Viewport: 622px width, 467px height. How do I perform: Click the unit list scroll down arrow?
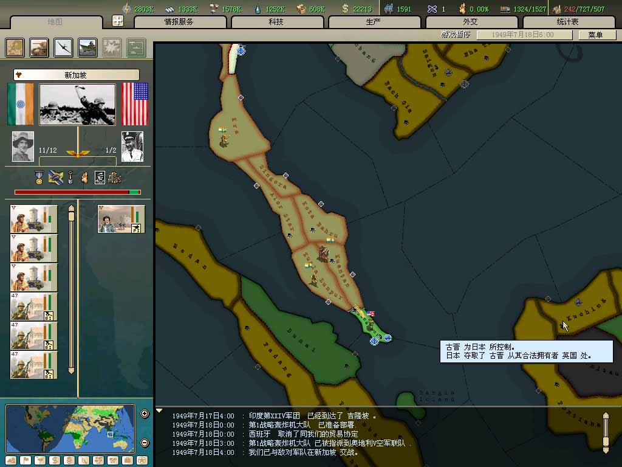click(72, 370)
